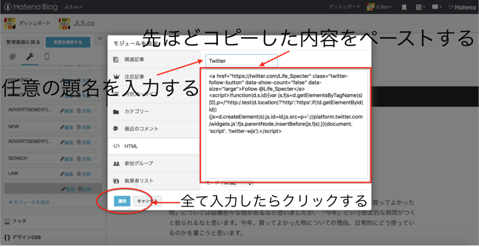
Task: Switch to the wrench customize tab
Action: point(30,57)
